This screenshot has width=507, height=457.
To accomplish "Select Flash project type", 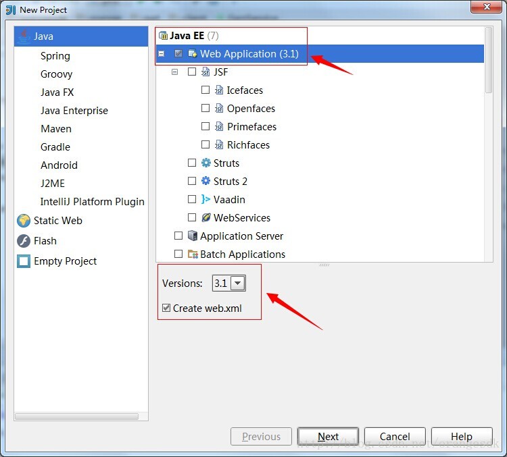I will (x=45, y=241).
